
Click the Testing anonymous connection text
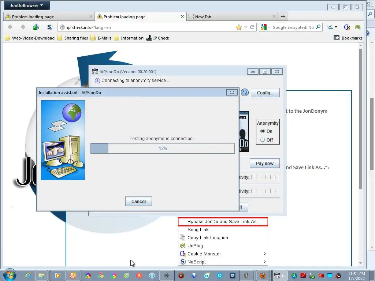click(163, 139)
